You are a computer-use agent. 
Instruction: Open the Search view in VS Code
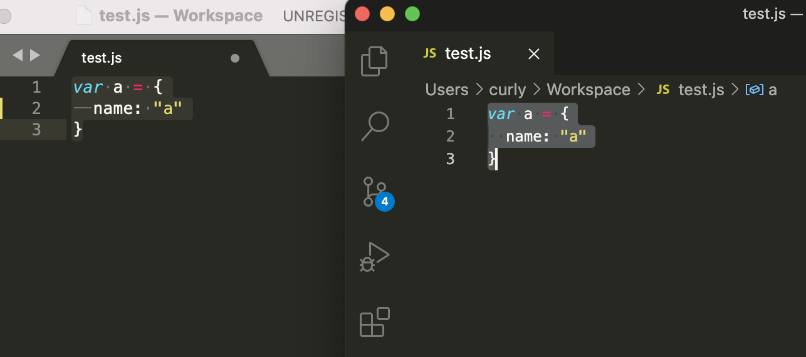pyautogui.click(x=375, y=126)
